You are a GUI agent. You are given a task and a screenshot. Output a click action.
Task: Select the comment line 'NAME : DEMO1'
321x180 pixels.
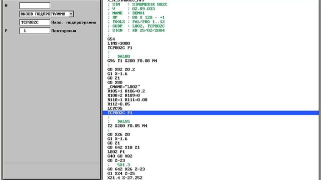(126, 13)
